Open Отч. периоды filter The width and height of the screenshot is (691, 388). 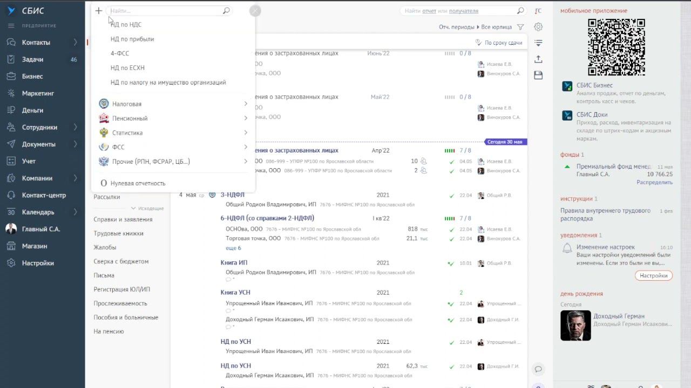click(457, 27)
